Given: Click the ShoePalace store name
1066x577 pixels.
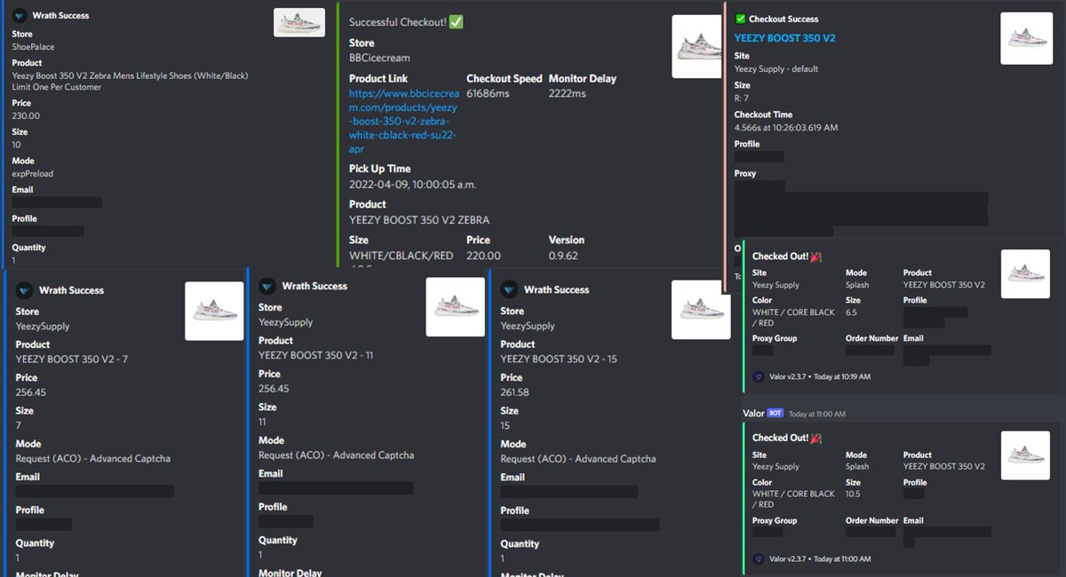Looking at the screenshot, I should click(x=33, y=46).
